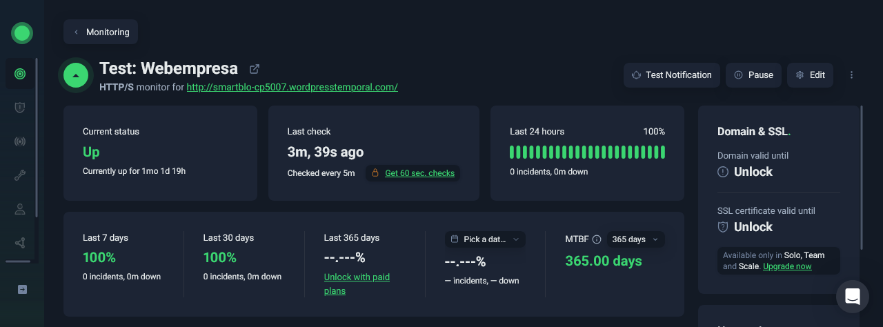This screenshot has height=327, width=883.
Task: Click Get 60 sec. checks link
Action: tap(419, 173)
